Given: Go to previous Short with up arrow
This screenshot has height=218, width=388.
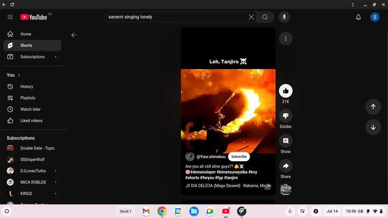Looking at the screenshot, I should (x=373, y=107).
